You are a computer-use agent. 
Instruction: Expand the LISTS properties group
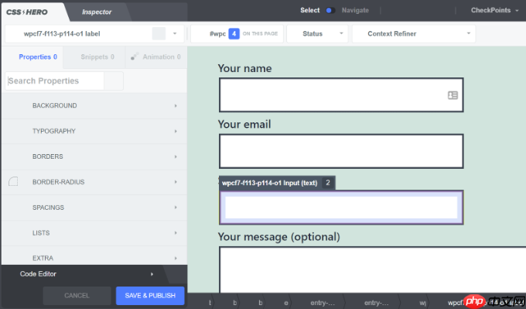(x=94, y=233)
